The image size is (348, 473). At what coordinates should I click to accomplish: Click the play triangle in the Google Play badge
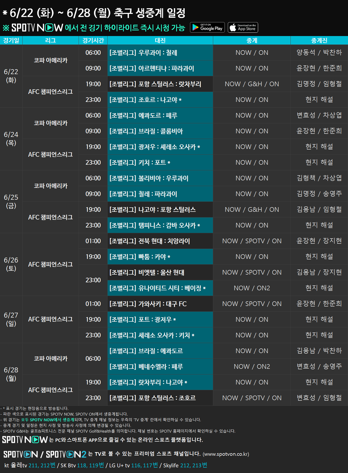(x=195, y=28)
